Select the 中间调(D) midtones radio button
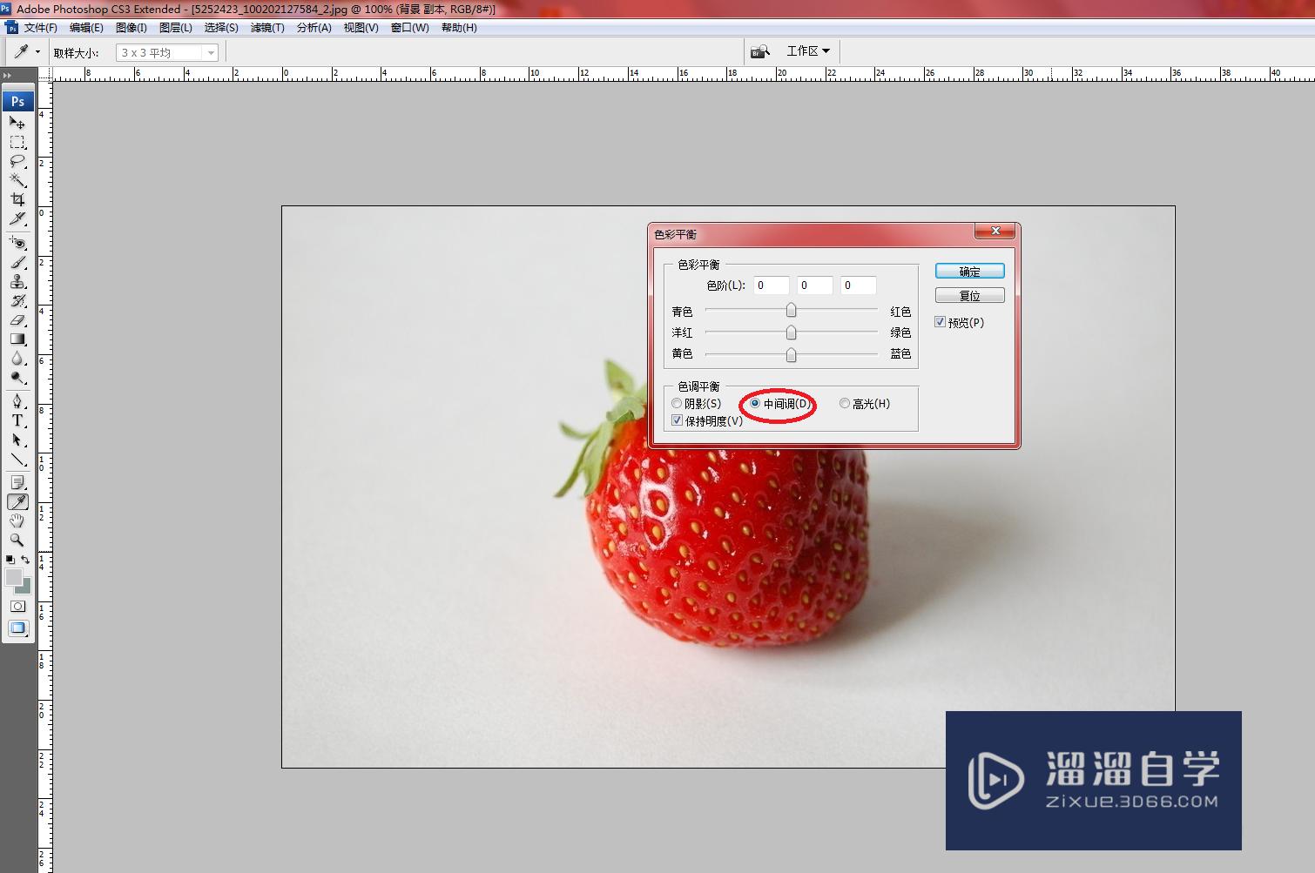 [x=755, y=404]
